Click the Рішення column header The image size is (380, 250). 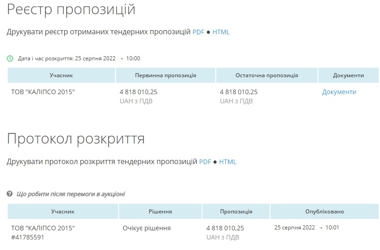coord(160,212)
